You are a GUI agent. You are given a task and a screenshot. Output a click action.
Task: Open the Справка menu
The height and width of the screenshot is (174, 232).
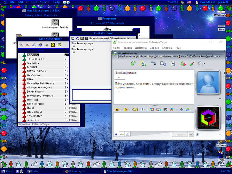[167, 48]
